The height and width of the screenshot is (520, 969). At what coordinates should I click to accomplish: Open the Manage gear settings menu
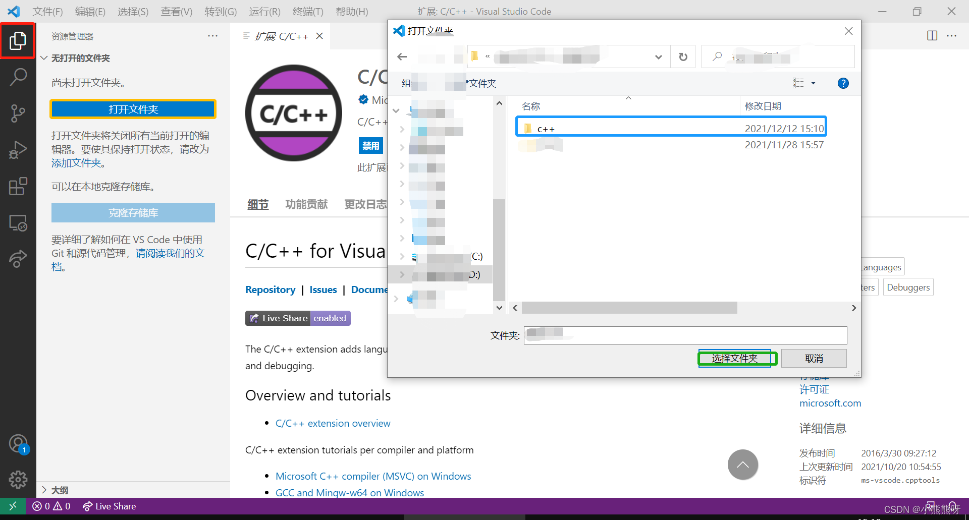18,479
